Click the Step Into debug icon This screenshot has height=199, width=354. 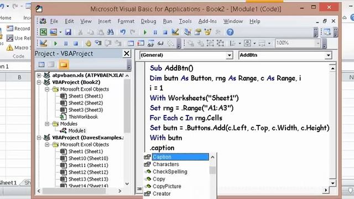(x=98, y=43)
